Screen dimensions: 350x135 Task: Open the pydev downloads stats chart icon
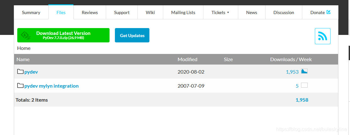tap(304, 71)
